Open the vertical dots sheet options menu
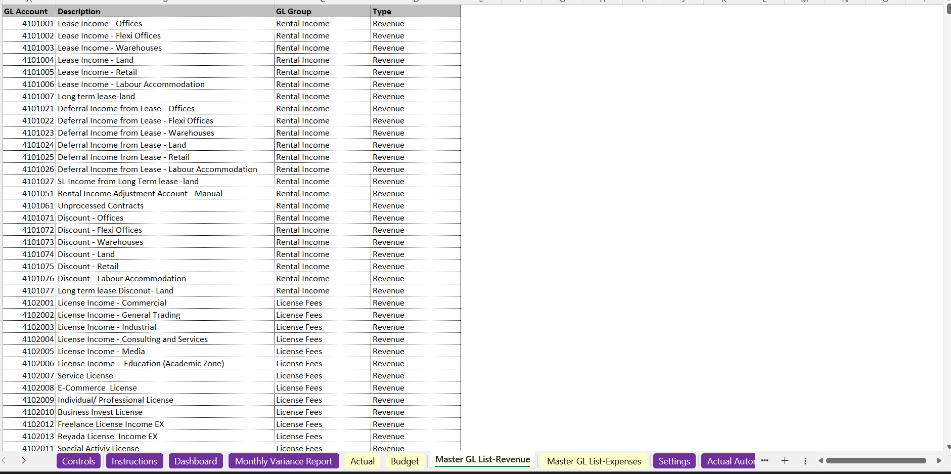The height and width of the screenshot is (474, 951). [x=805, y=461]
